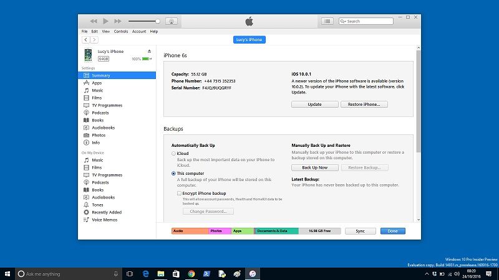499x280 pixels.
Task: Click the fast-forward playback button
Action: click(x=118, y=21)
